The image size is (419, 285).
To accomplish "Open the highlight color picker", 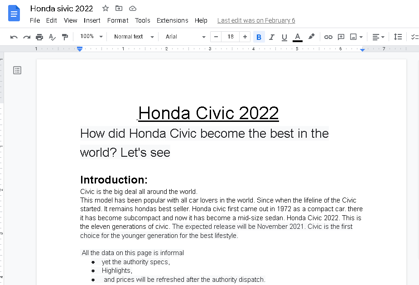I will click(311, 37).
